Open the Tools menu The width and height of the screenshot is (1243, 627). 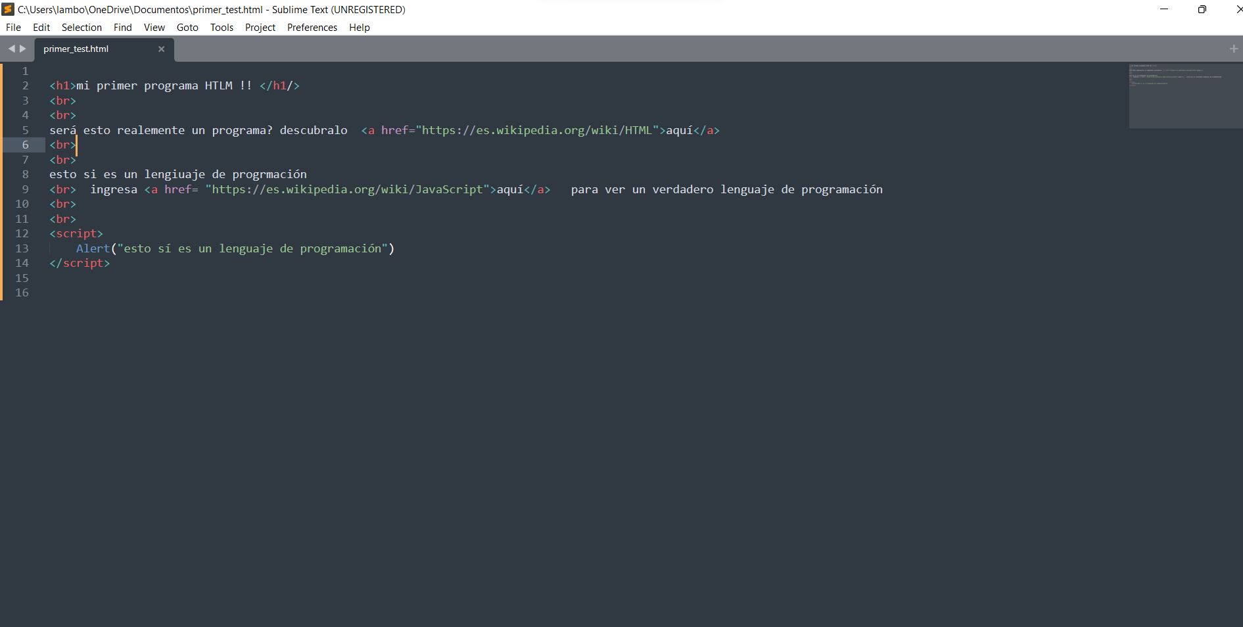[222, 28]
